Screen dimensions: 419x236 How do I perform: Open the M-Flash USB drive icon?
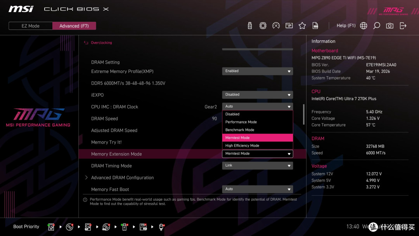pos(249,26)
